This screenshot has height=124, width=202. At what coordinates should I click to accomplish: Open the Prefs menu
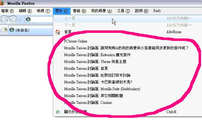point(157,11)
